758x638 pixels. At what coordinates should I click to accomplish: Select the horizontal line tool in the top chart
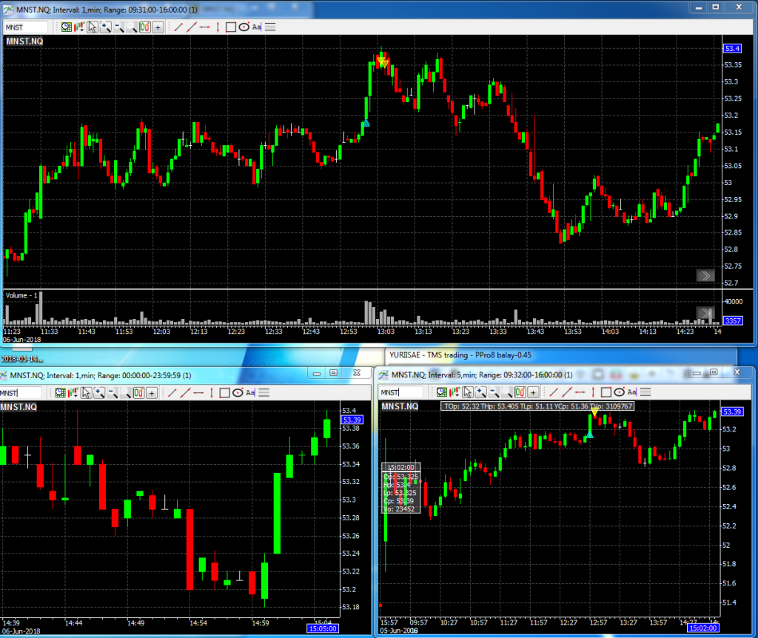(204, 27)
